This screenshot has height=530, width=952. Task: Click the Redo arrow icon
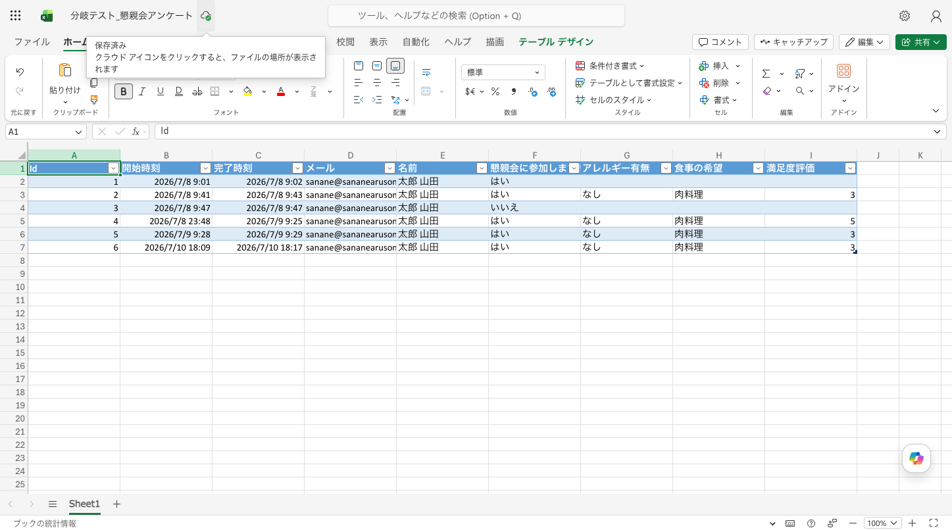coord(20,91)
